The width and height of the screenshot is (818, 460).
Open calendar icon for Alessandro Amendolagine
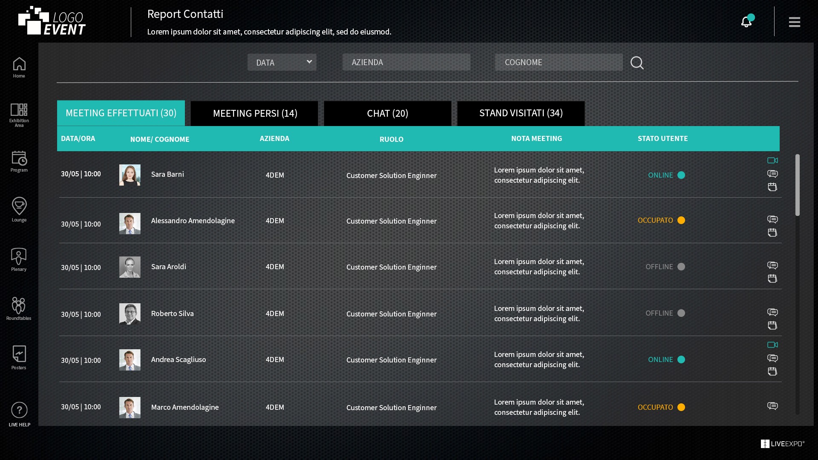772,232
